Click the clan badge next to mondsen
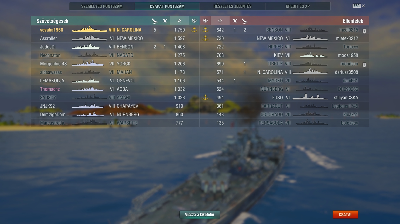The image size is (400, 224). point(365,64)
